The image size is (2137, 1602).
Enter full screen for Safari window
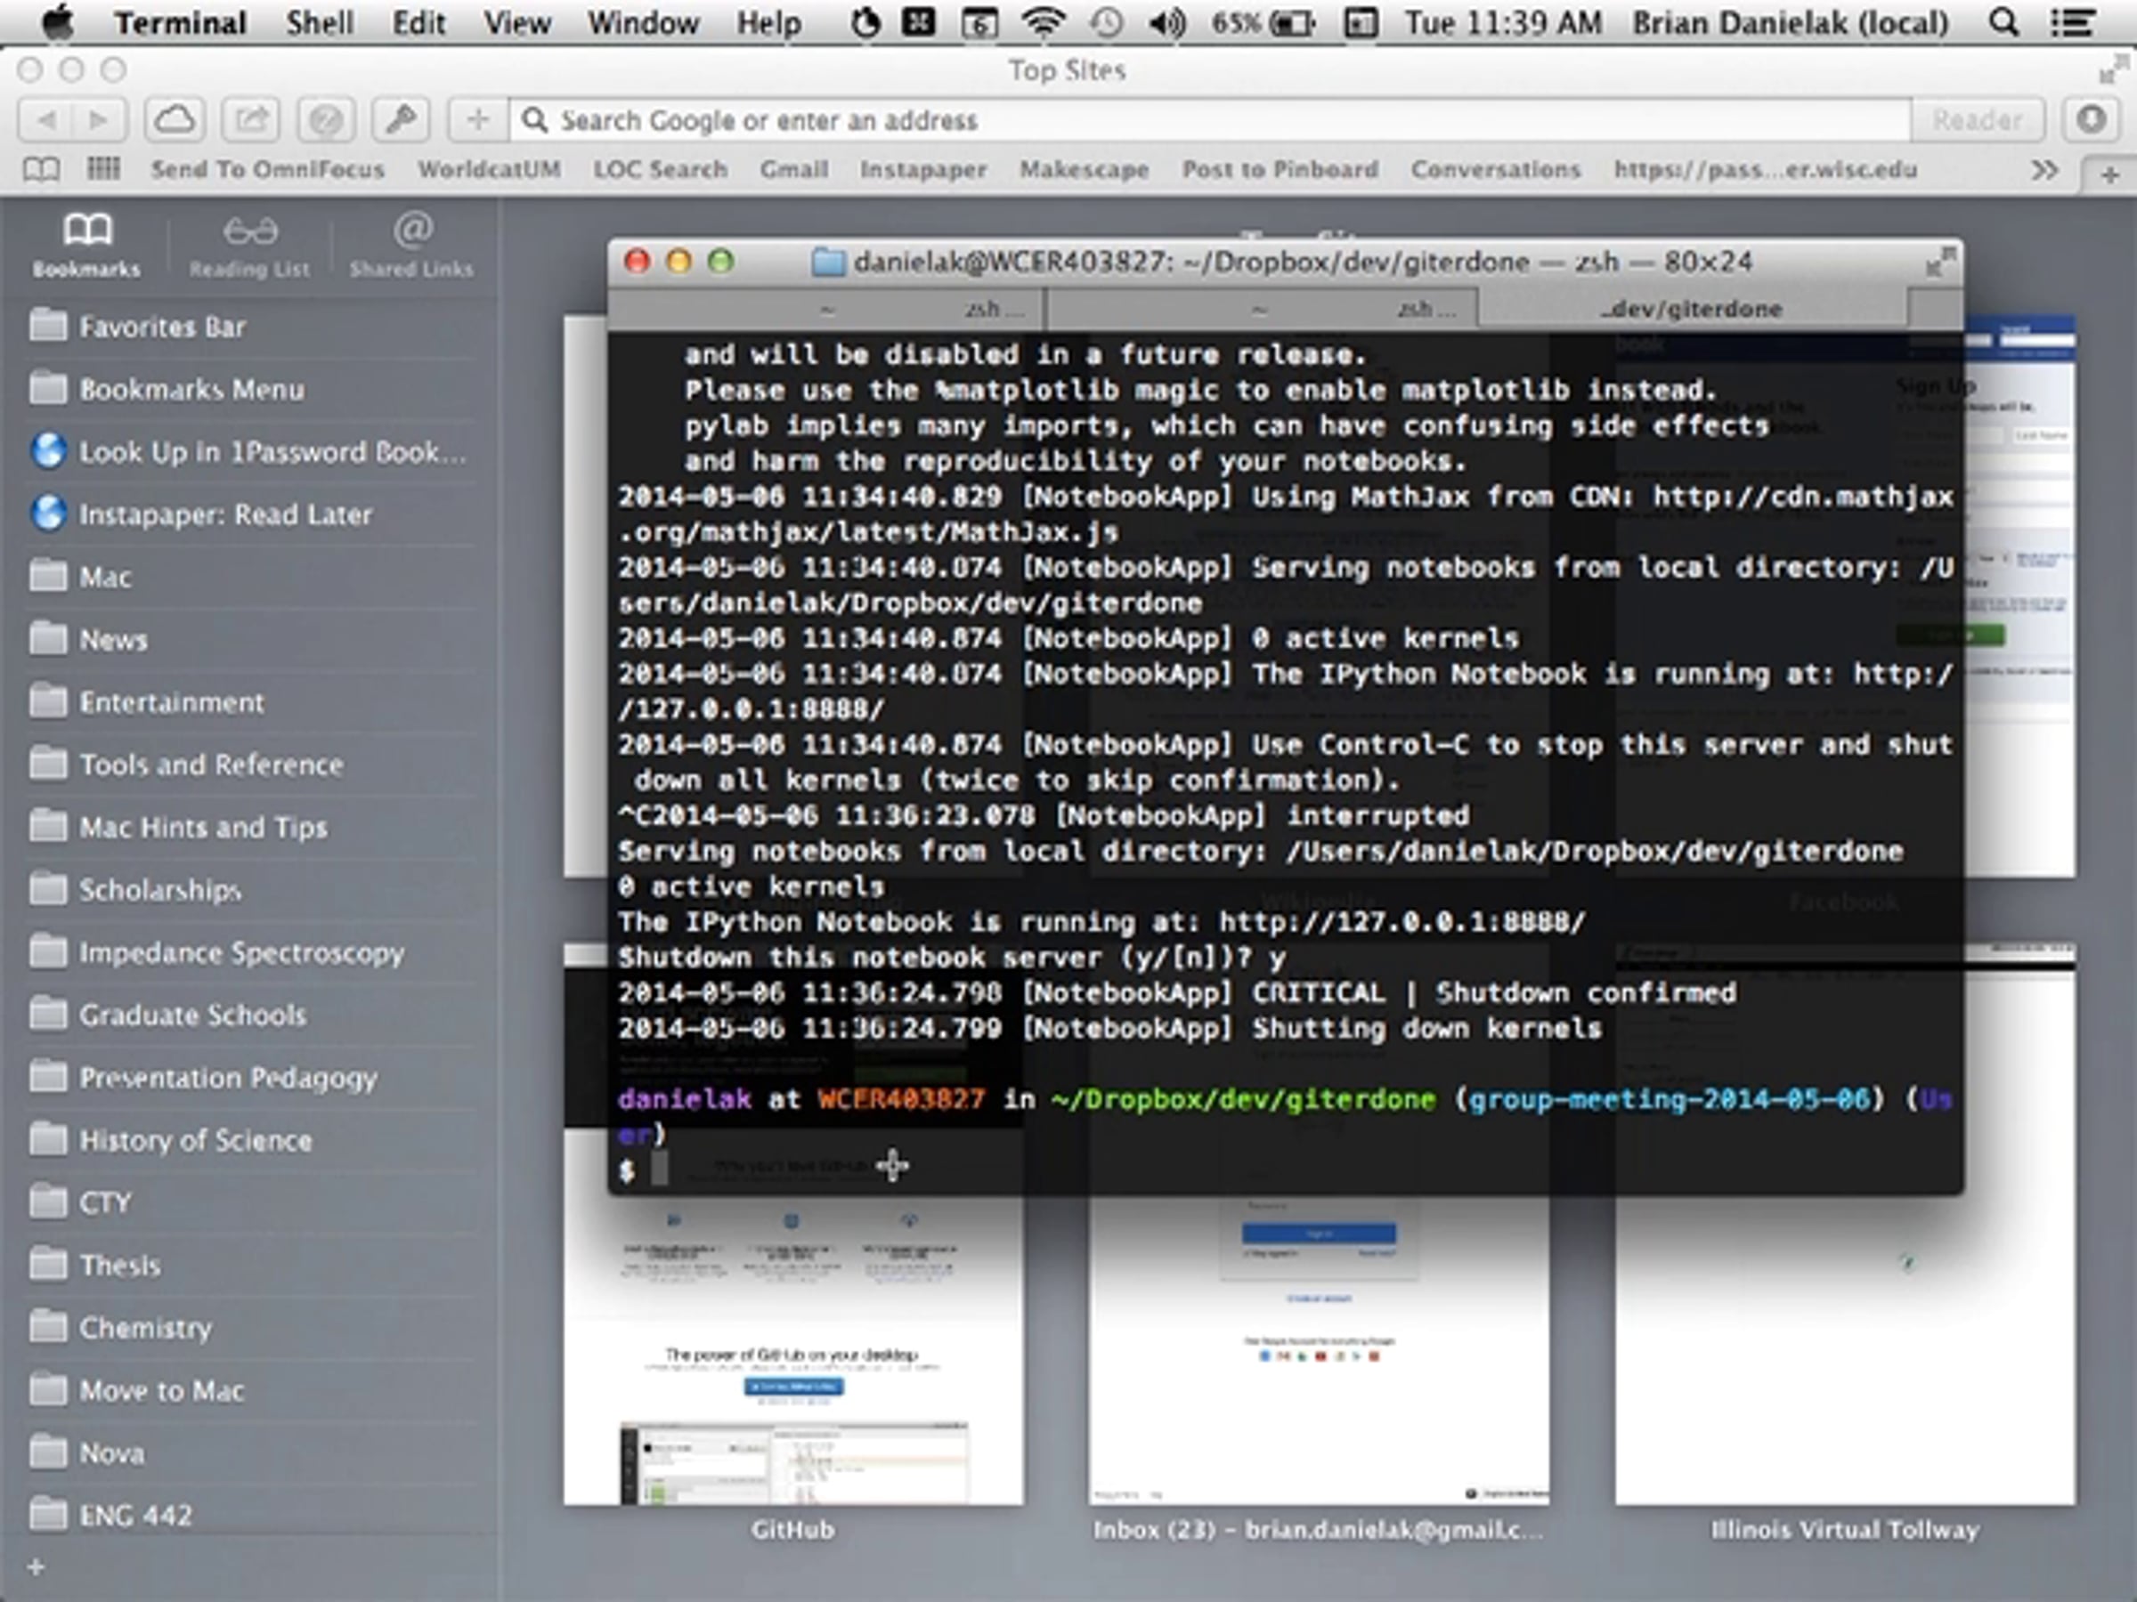(2115, 69)
